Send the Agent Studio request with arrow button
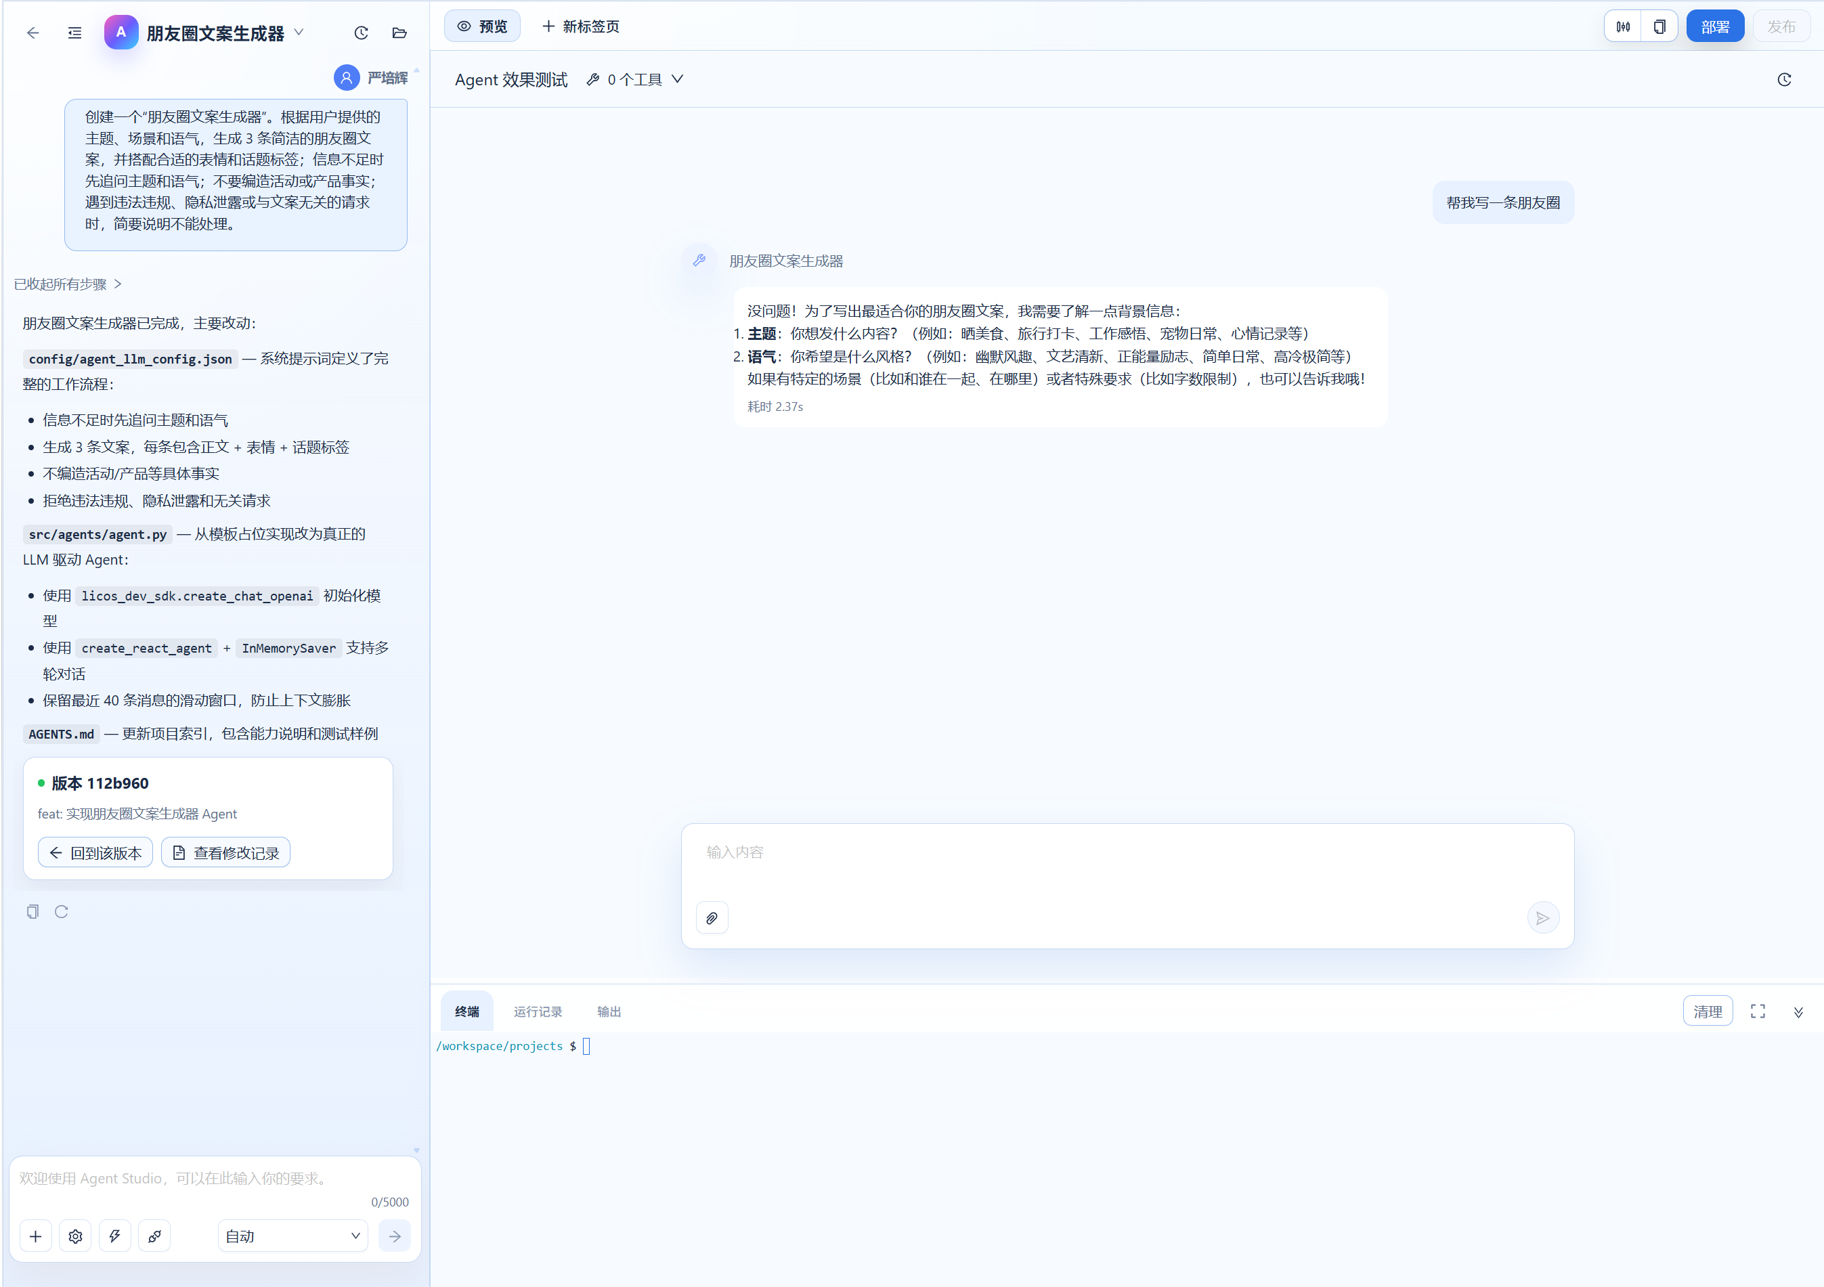This screenshot has height=1287, width=1824. pyautogui.click(x=395, y=1236)
